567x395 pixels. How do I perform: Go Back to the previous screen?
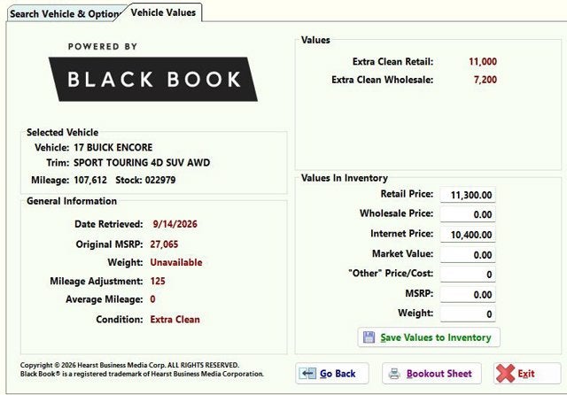click(x=332, y=374)
